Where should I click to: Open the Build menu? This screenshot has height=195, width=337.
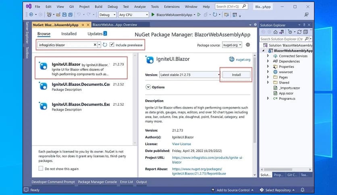98,7
